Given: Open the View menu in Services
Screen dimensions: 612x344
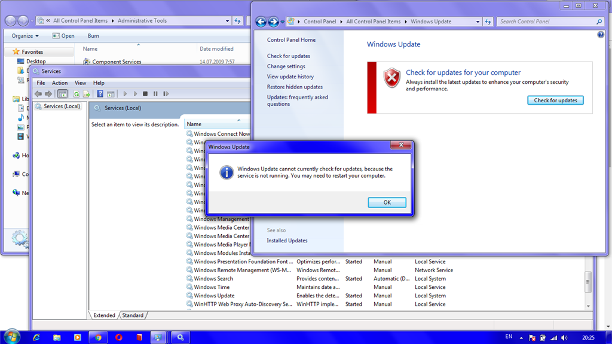Looking at the screenshot, I should click(81, 83).
